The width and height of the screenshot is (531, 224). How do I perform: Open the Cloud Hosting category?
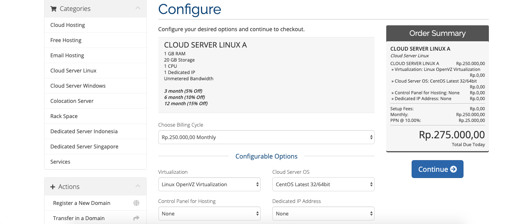click(x=96, y=25)
